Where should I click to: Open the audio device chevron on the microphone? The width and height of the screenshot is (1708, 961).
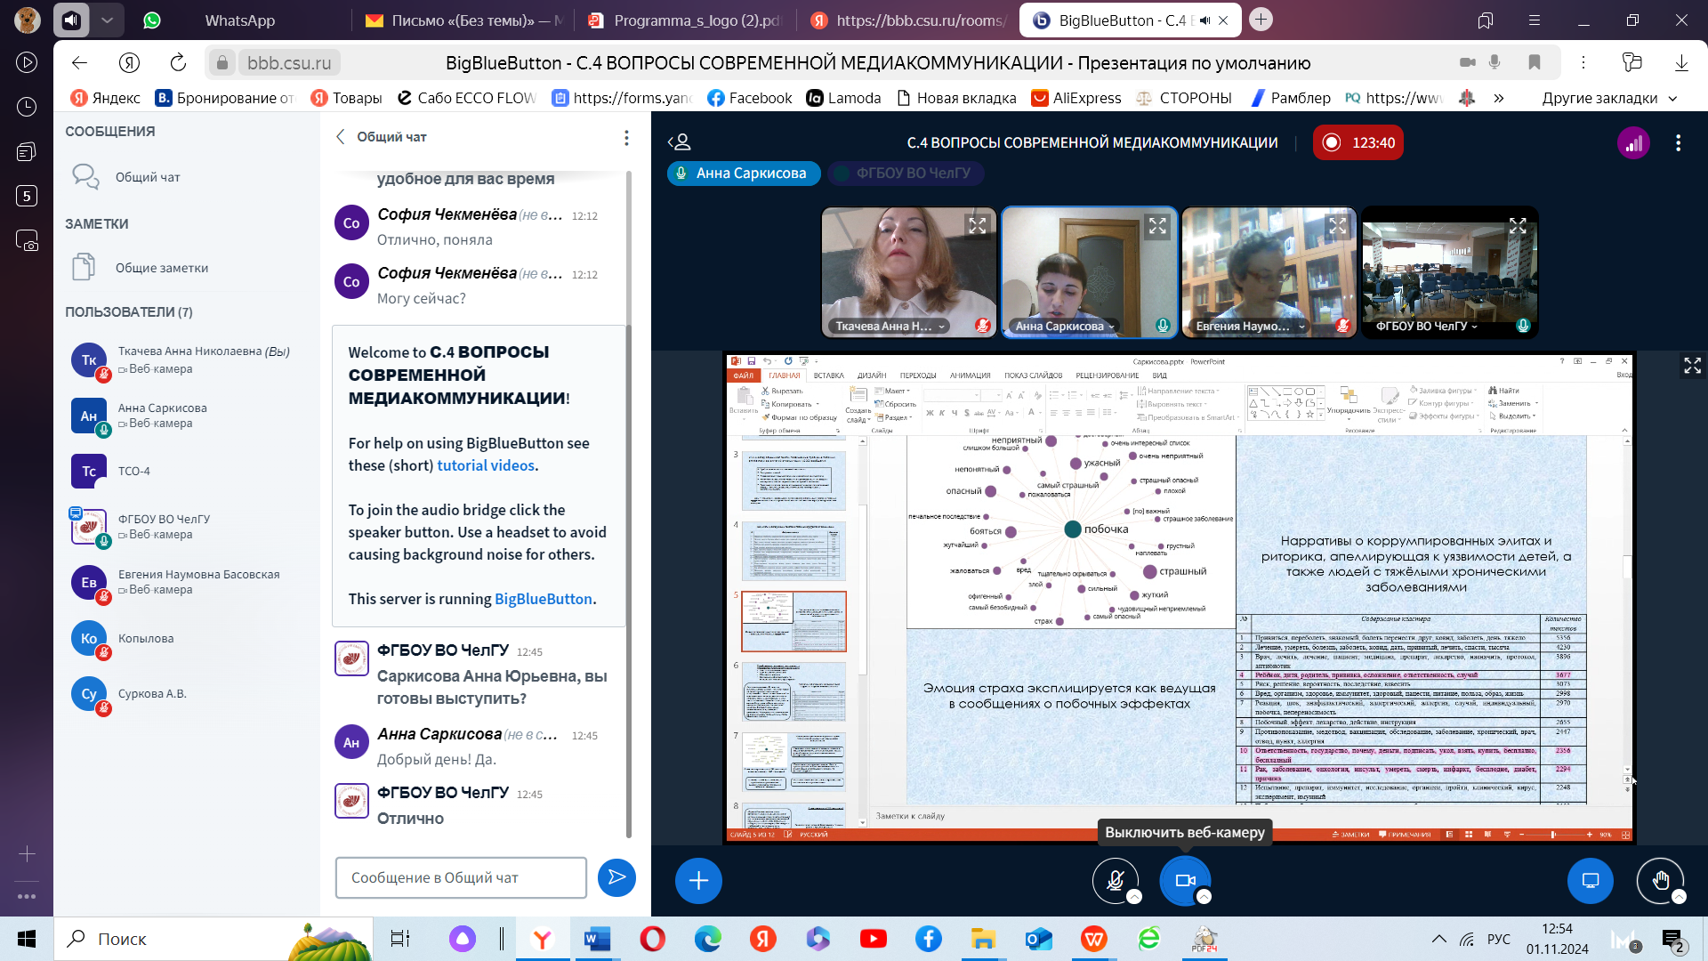(1134, 897)
